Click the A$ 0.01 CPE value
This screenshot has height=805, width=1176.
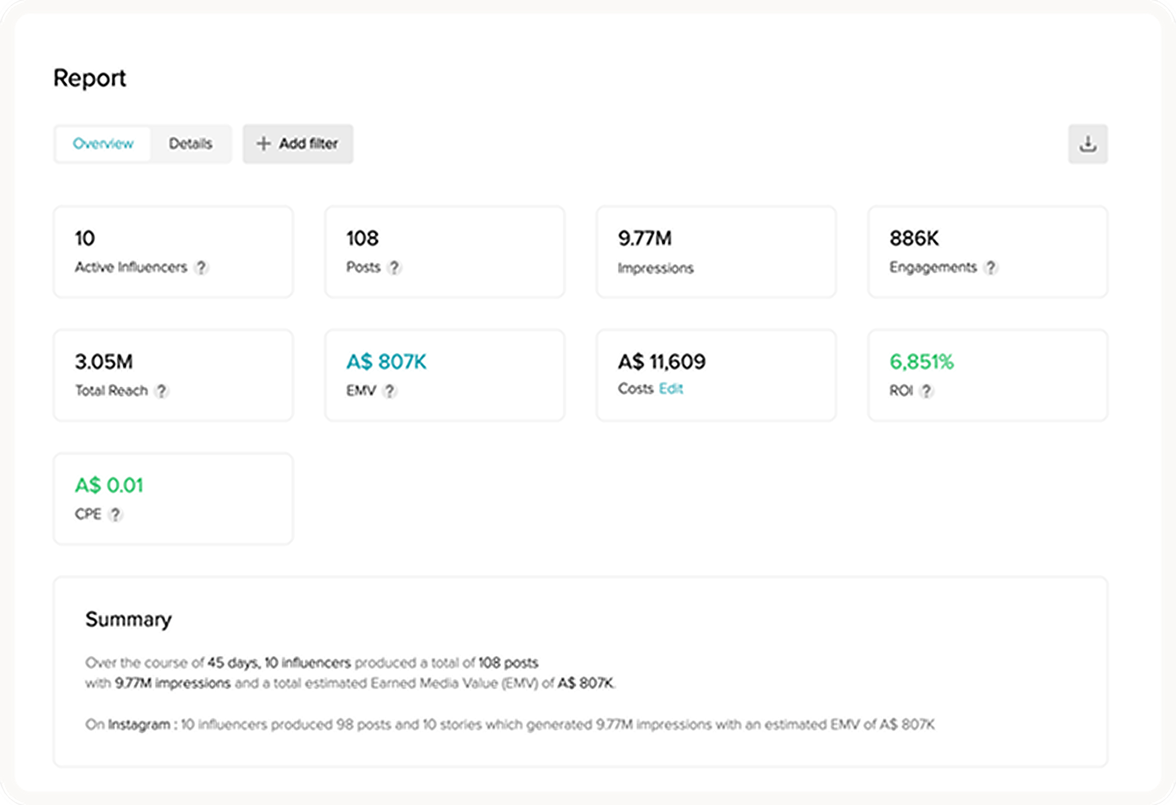tap(109, 486)
